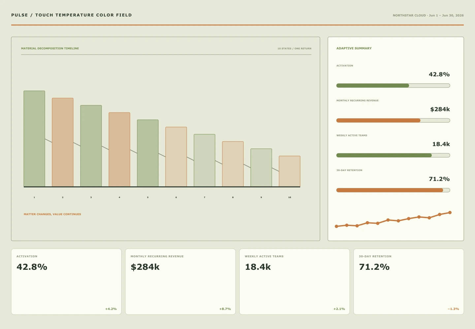Click the 42.8% value in Adaptive Summary
The image size is (475, 329).
[439, 74]
